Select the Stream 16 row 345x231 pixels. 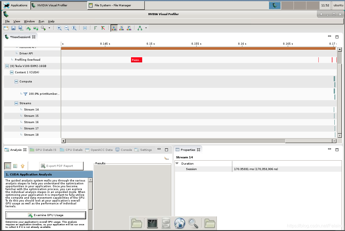click(32, 122)
